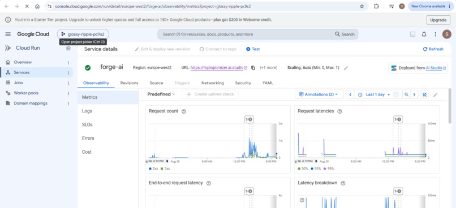Toggle auto-refresh off icon

point(424,94)
